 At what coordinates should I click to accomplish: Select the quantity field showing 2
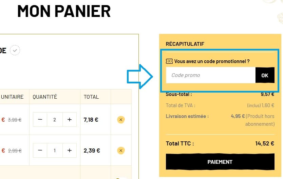[x=55, y=119]
